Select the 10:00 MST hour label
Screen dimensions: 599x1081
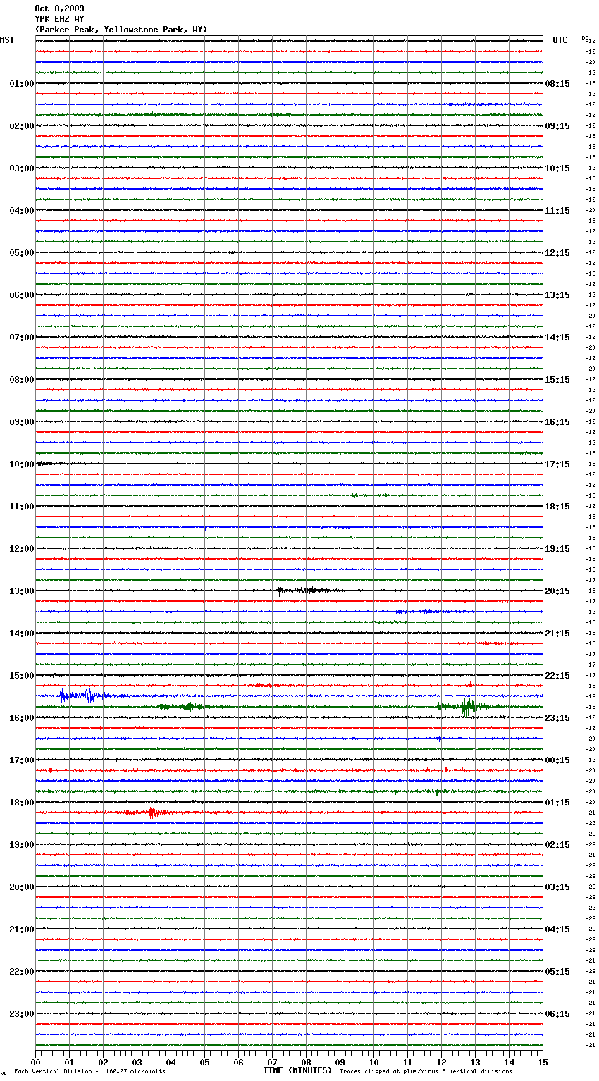pyautogui.click(x=22, y=464)
